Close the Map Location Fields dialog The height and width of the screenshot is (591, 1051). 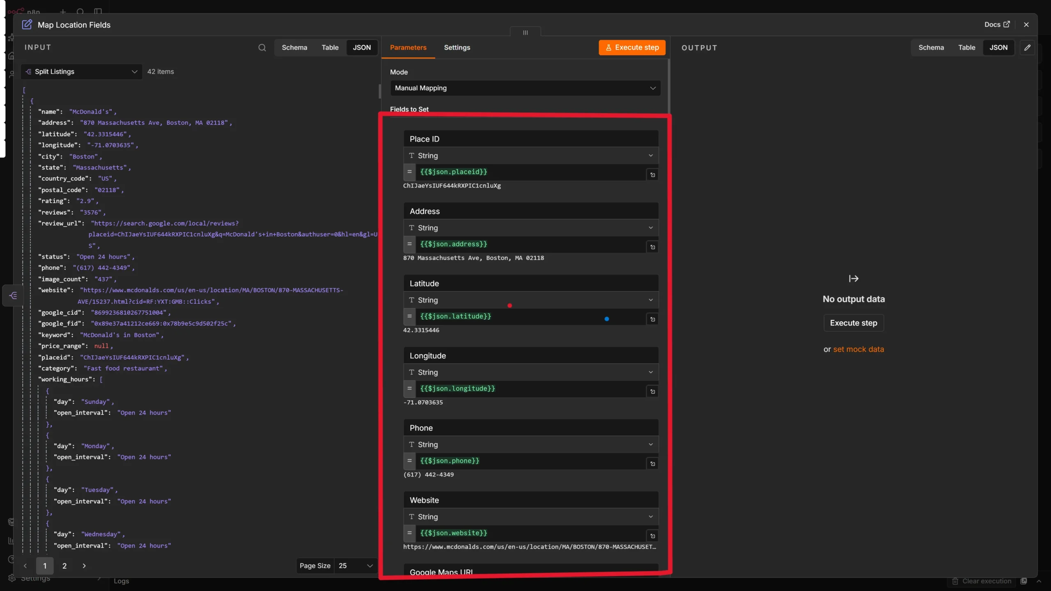pos(1026,25)
